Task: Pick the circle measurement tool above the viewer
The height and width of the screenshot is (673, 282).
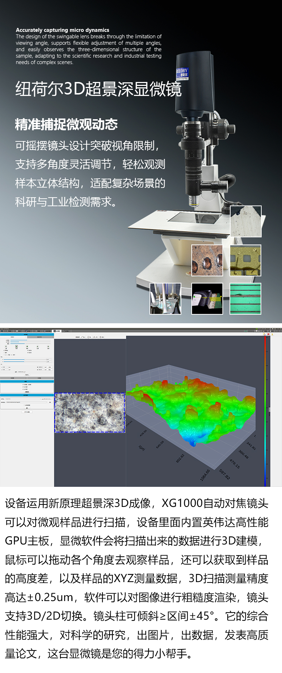Action: point(89,337)
